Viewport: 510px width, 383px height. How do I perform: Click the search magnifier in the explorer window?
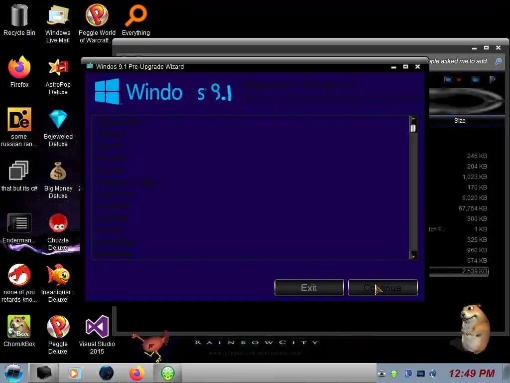(498, 61)
